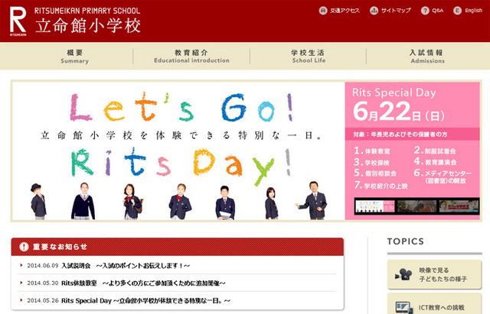Click the 重要なお知らせ header bar
The width and height of the screenshot is (490, 314).
[178, 247]
